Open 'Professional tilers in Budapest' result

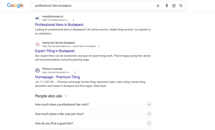59,25
